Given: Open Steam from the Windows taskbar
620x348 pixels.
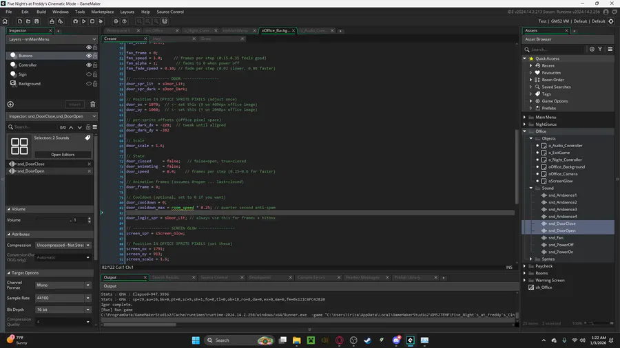Looking at the screenshot, I should pyautogui.click(x=368, y=340).
